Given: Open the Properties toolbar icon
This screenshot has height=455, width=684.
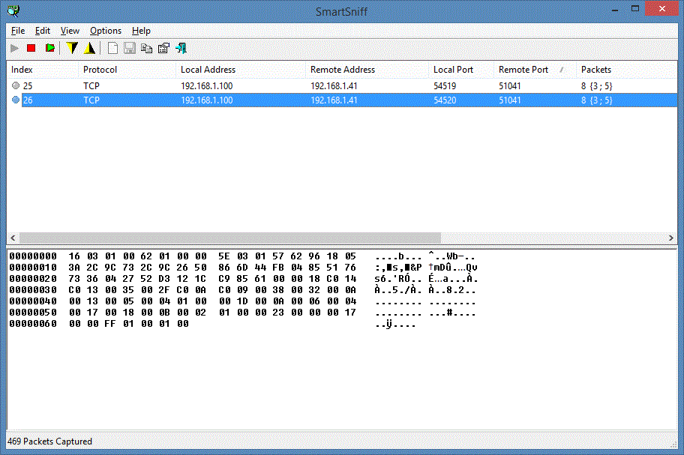Looking at the screenshot, I should coord(163,48).
